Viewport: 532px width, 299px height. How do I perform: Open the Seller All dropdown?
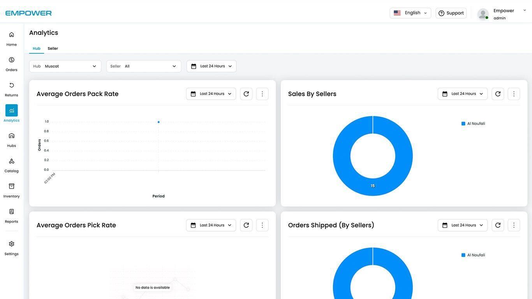pyautogui.click(x=144, y=66)
